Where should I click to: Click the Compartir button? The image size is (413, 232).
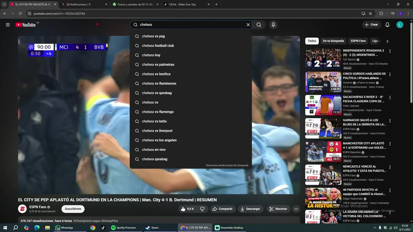pos(222,209)
